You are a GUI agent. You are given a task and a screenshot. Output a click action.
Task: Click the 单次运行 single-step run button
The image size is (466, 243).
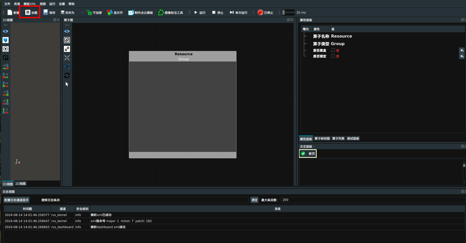239,12
